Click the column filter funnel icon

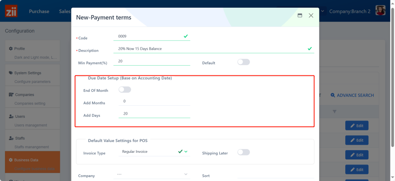click(x=334, y=112)
